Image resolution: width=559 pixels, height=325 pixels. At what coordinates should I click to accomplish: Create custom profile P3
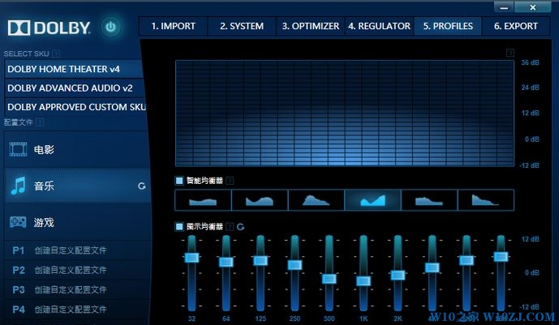click(x=77, y=290)
